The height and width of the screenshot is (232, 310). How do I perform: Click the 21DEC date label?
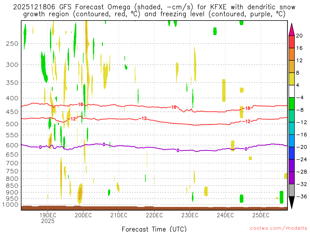[x=119, y=215]
